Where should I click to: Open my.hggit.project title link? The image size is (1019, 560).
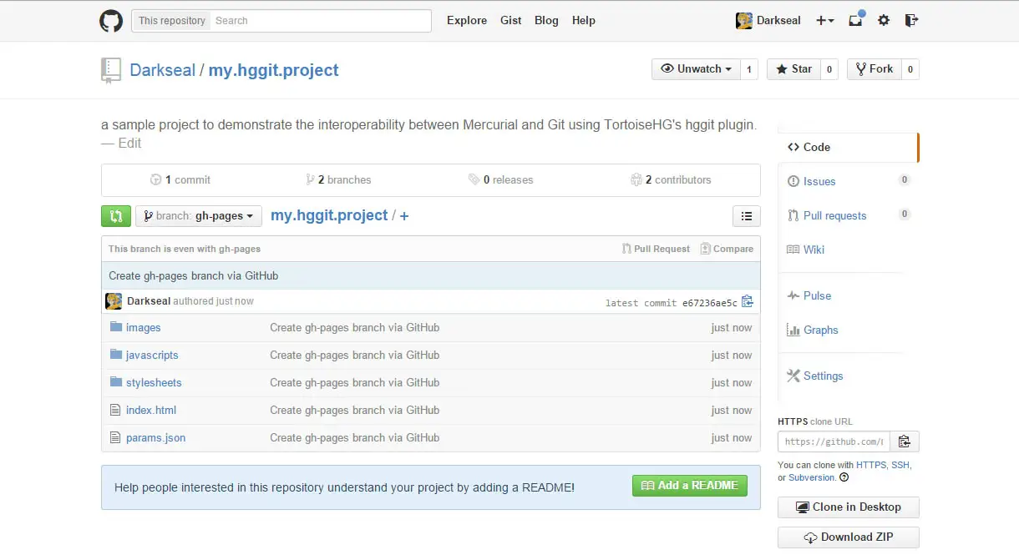pos(274,70)
